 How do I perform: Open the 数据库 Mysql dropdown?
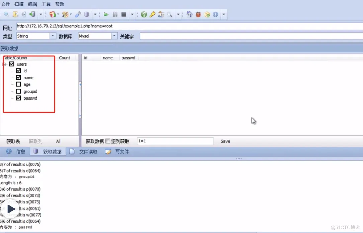[114, 36]
